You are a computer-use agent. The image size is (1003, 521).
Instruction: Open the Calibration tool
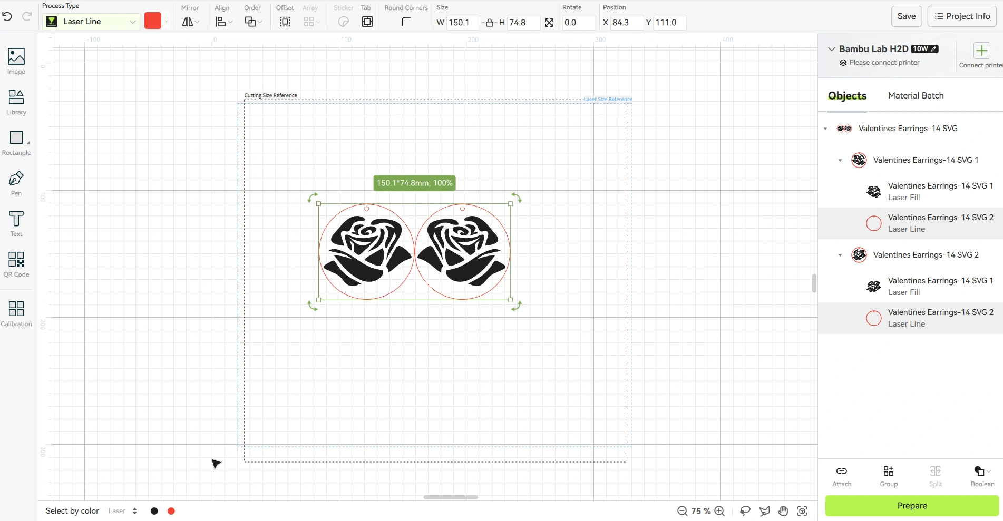click(x=16, y=313)
